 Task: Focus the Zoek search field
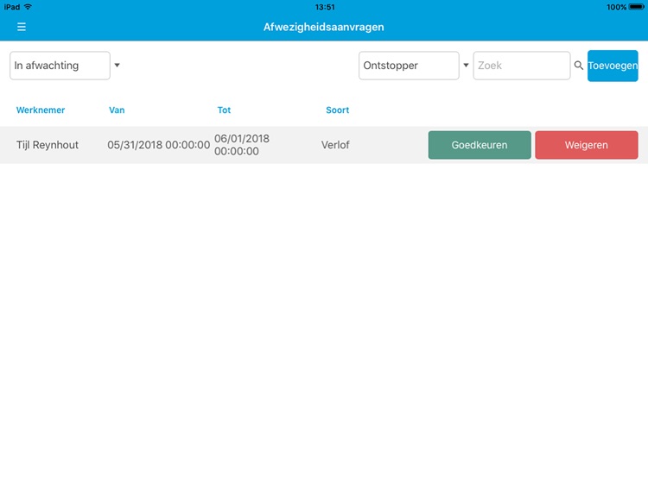coord(522,66)
